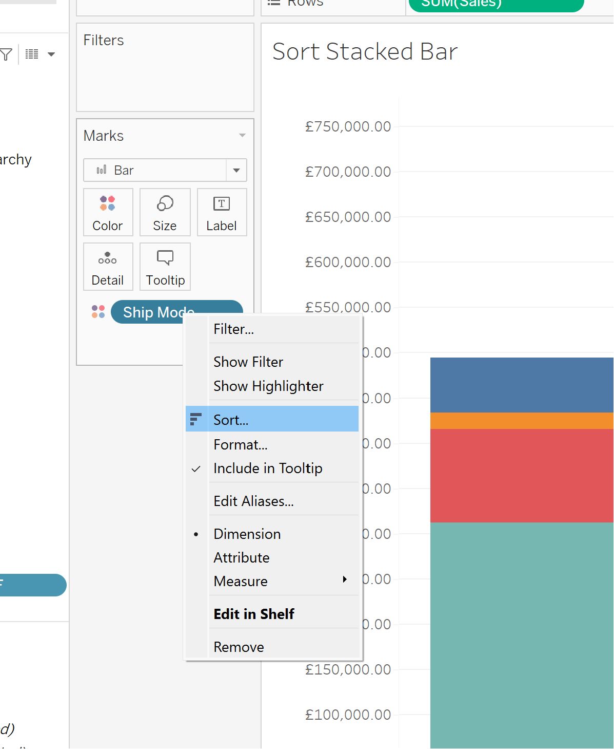Viewport: 614px width, 749px height.
Task: Click the filter funnel icon in data pane
Action: (x=6, y=54)
